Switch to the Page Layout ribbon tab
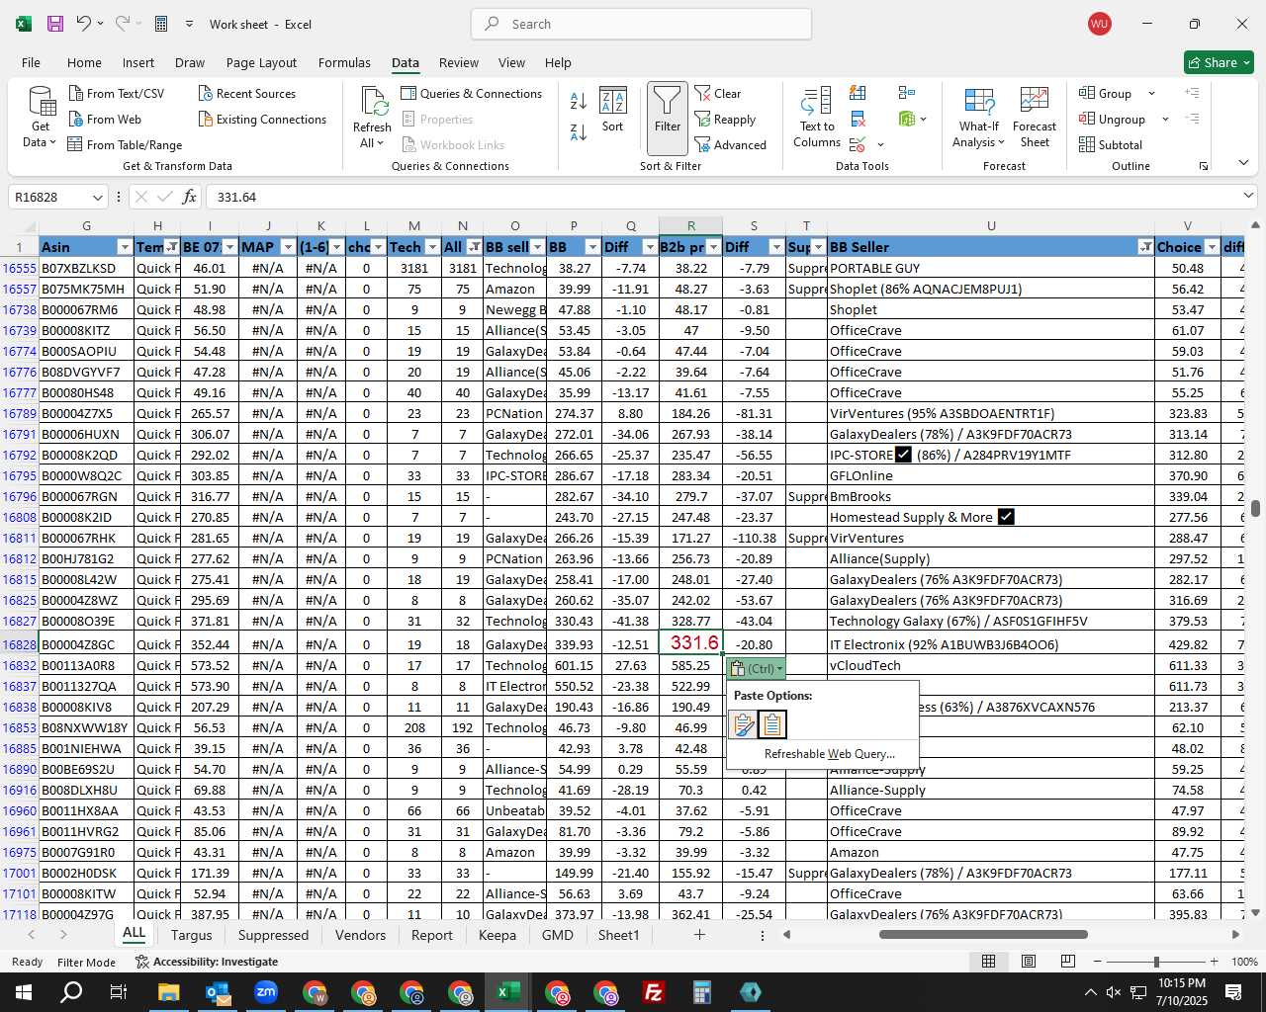 (261, 62)
